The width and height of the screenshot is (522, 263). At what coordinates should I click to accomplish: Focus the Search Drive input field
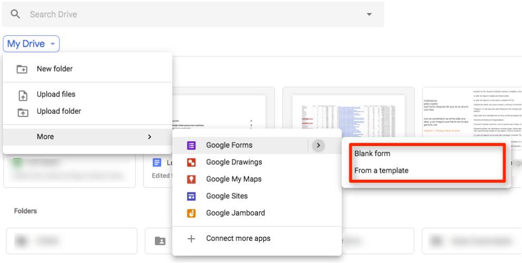click(x=193, y=14)
